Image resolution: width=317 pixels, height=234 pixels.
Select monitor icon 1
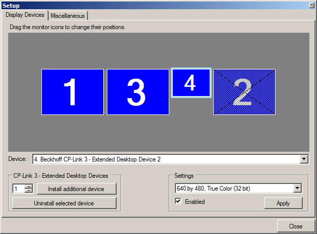pyautogui.click(x=73, y=92)
